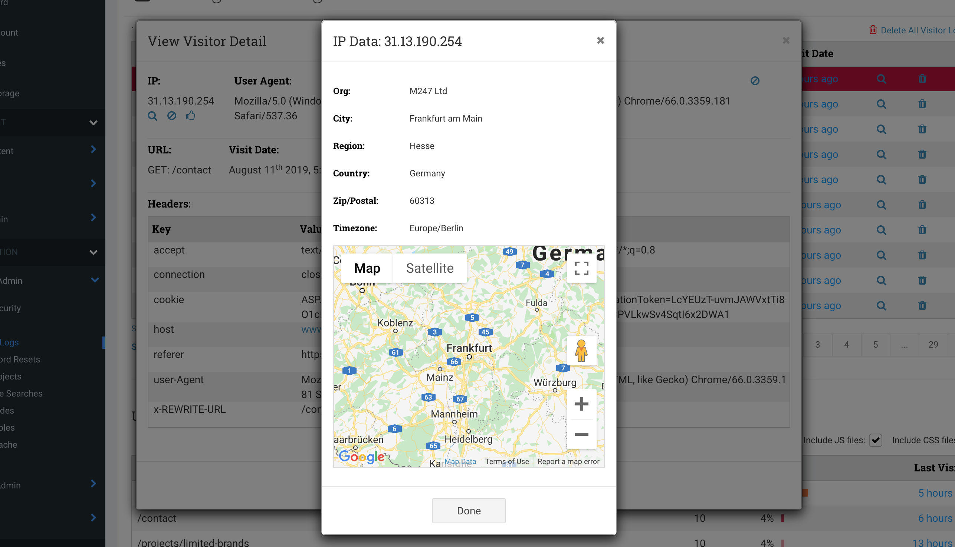
Task: Zoom out on the map with the minus button
Action: tap(581, 434)
